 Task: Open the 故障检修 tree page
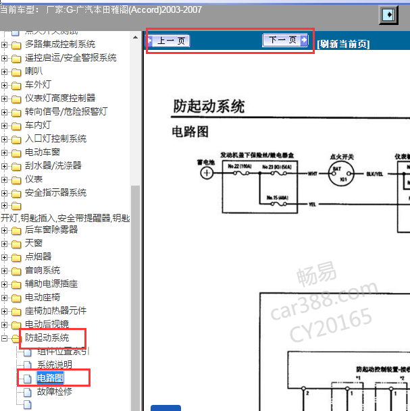[x=55, y=391]
